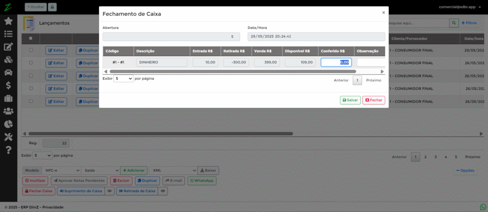Expand the NFC-e Modelo dropdown
This screenshot has width=488, height=212.
[x=60, y=170]
